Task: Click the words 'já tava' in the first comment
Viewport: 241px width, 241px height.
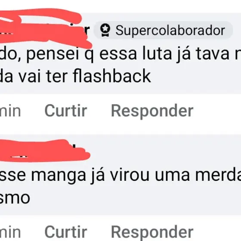Action: pyautogui.click(x=203, y=54)
